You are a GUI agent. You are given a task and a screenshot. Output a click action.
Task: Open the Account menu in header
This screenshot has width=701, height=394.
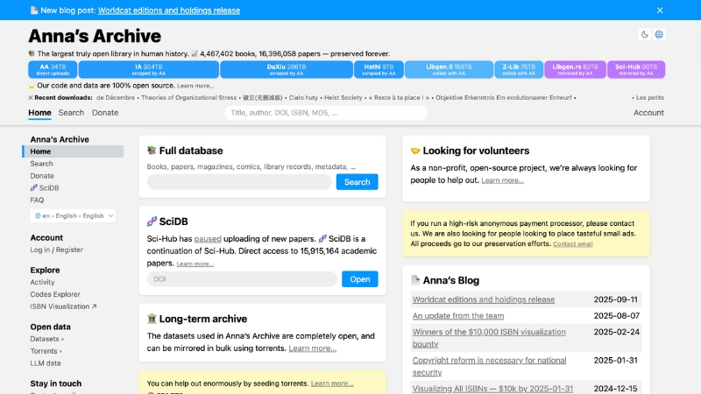pos(648,113)
